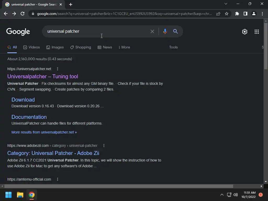Open the network status tray icon
Image resolution: width=268 pixels, height=201 pixels.
[229, 195]
